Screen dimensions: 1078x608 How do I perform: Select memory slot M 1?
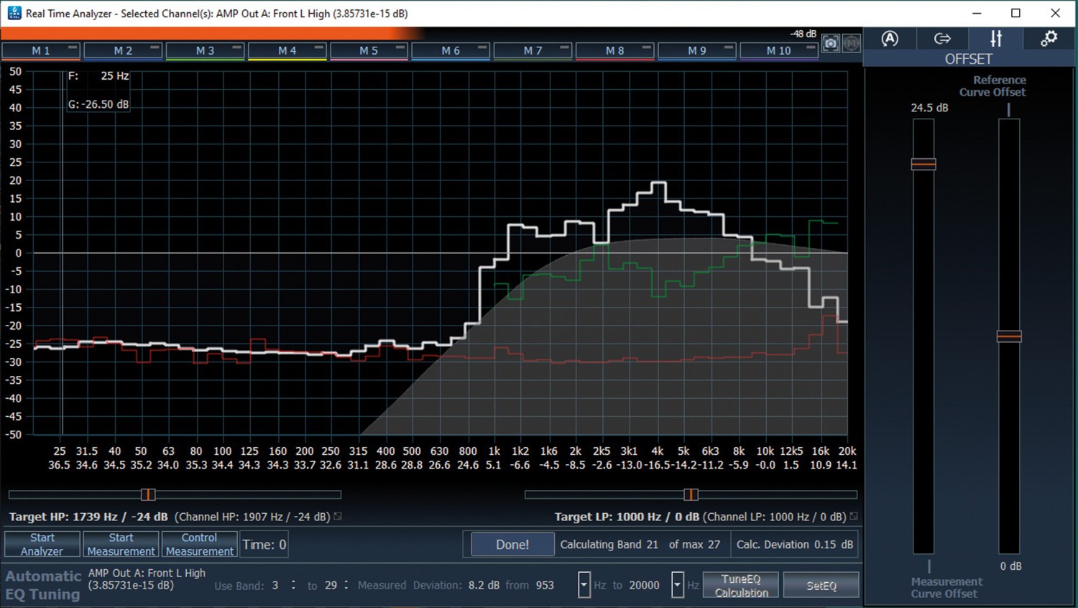(x=41, y=50)
